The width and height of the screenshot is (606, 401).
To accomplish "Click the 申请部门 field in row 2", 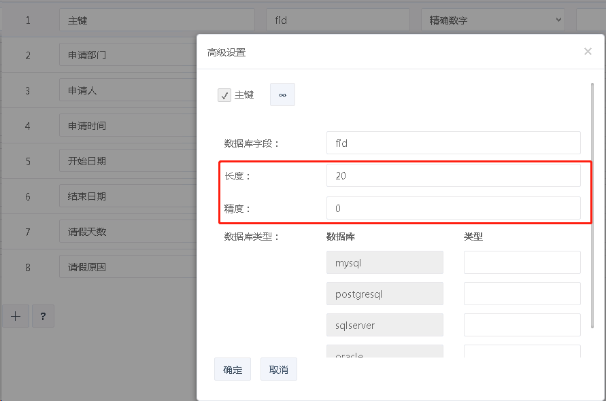I will click(x=127, y=56).
